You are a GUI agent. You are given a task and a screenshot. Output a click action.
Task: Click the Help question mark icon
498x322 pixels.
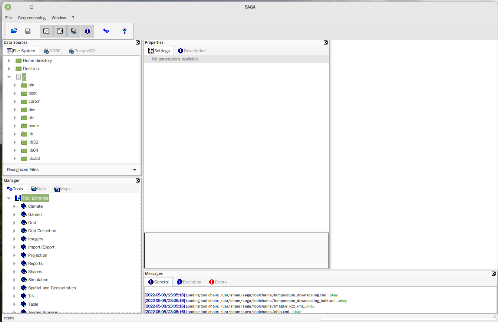click(125, 31)
